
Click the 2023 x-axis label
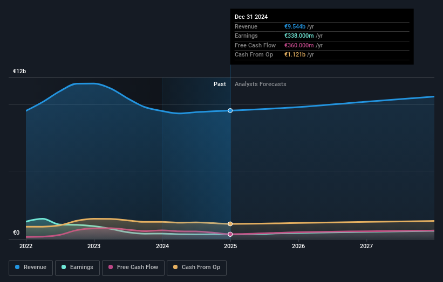click(94, 246)
